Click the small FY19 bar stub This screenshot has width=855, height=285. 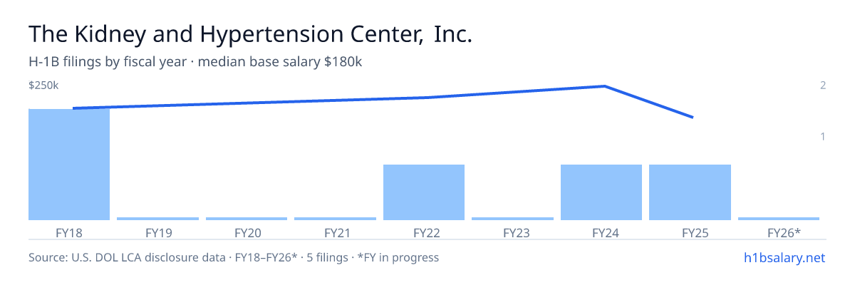coord(157,219)
